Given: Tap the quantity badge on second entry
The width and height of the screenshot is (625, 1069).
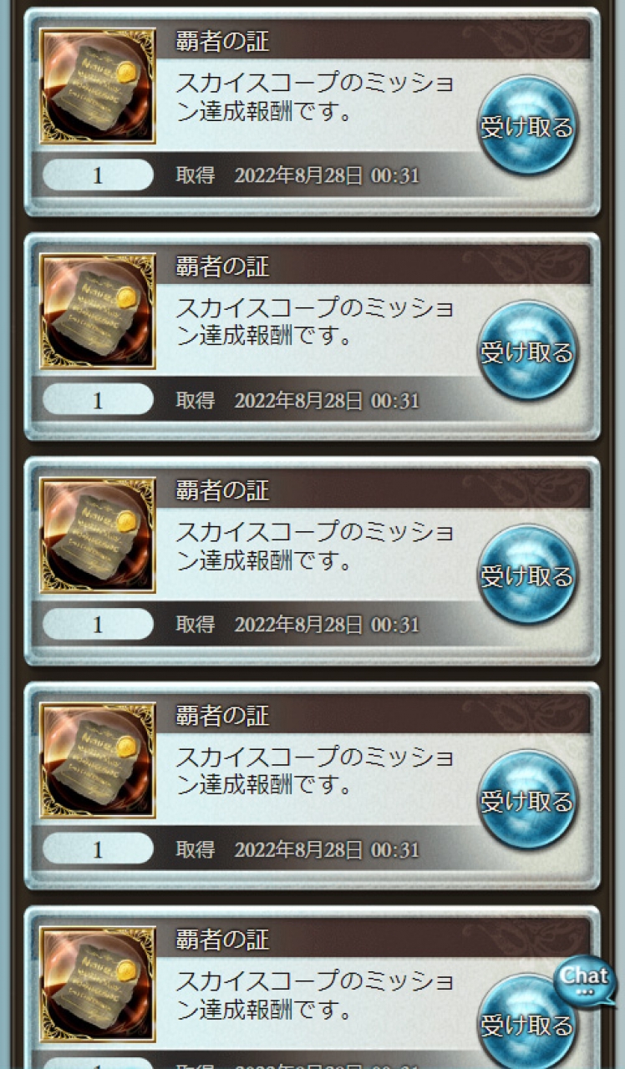Looking at the screenshot, I should pos(98,400).
